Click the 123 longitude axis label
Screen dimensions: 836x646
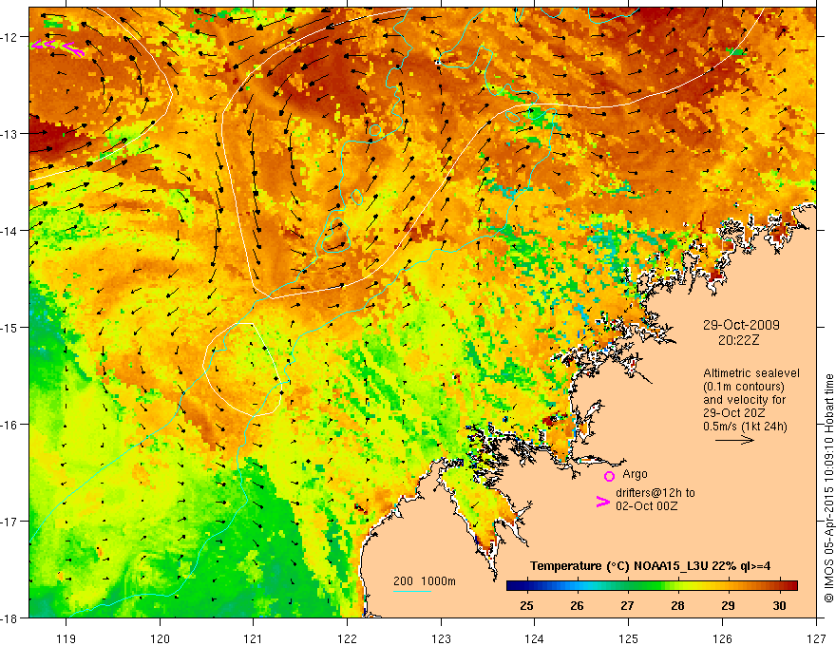(x=441, y=638)
